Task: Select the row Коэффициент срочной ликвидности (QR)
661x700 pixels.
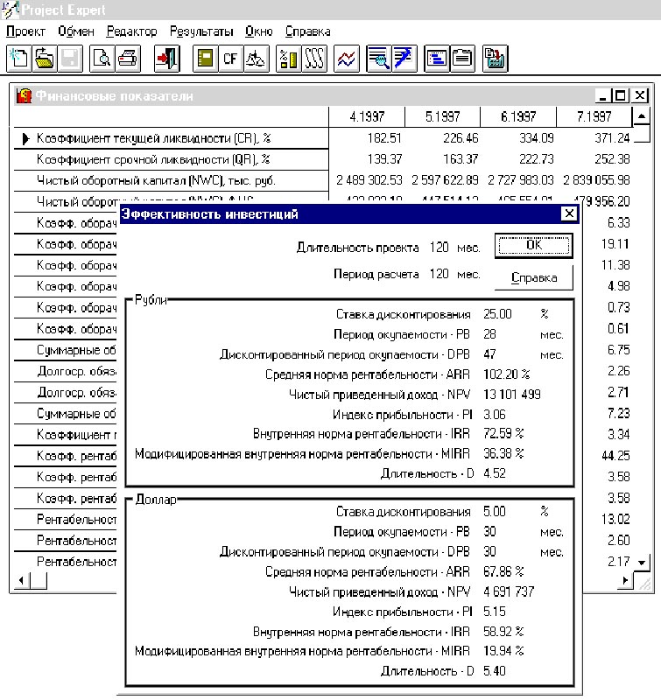Action: (153, 159)
